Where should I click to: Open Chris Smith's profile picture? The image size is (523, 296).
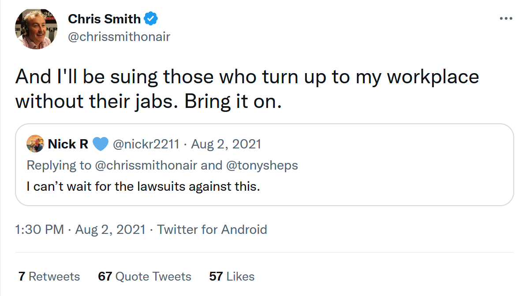point(36,29)
